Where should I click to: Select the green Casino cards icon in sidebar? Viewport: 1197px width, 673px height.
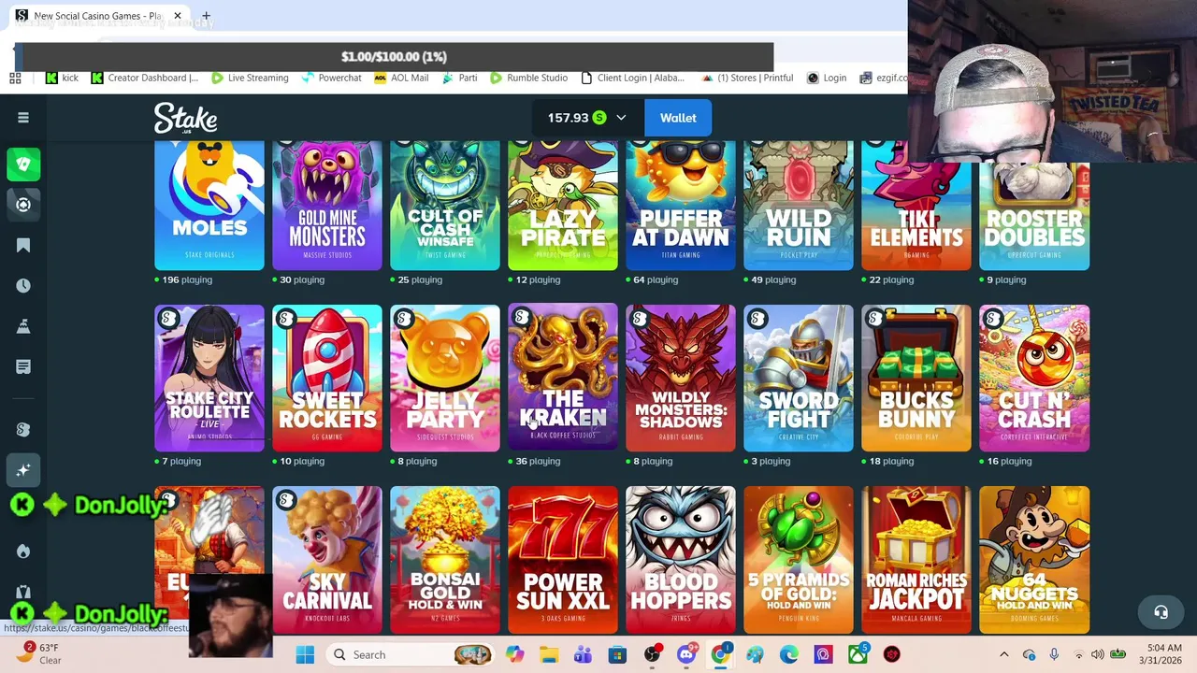(23, 165)
